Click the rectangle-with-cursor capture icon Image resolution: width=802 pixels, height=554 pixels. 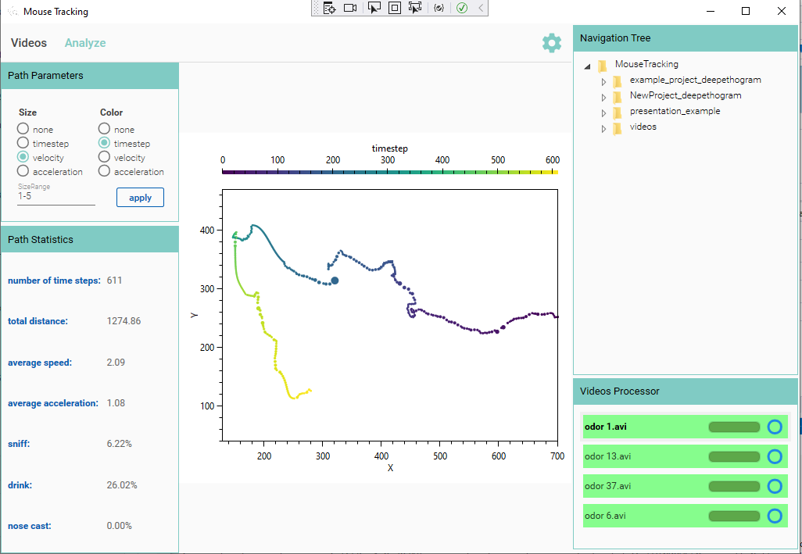(x=415, y=7)
